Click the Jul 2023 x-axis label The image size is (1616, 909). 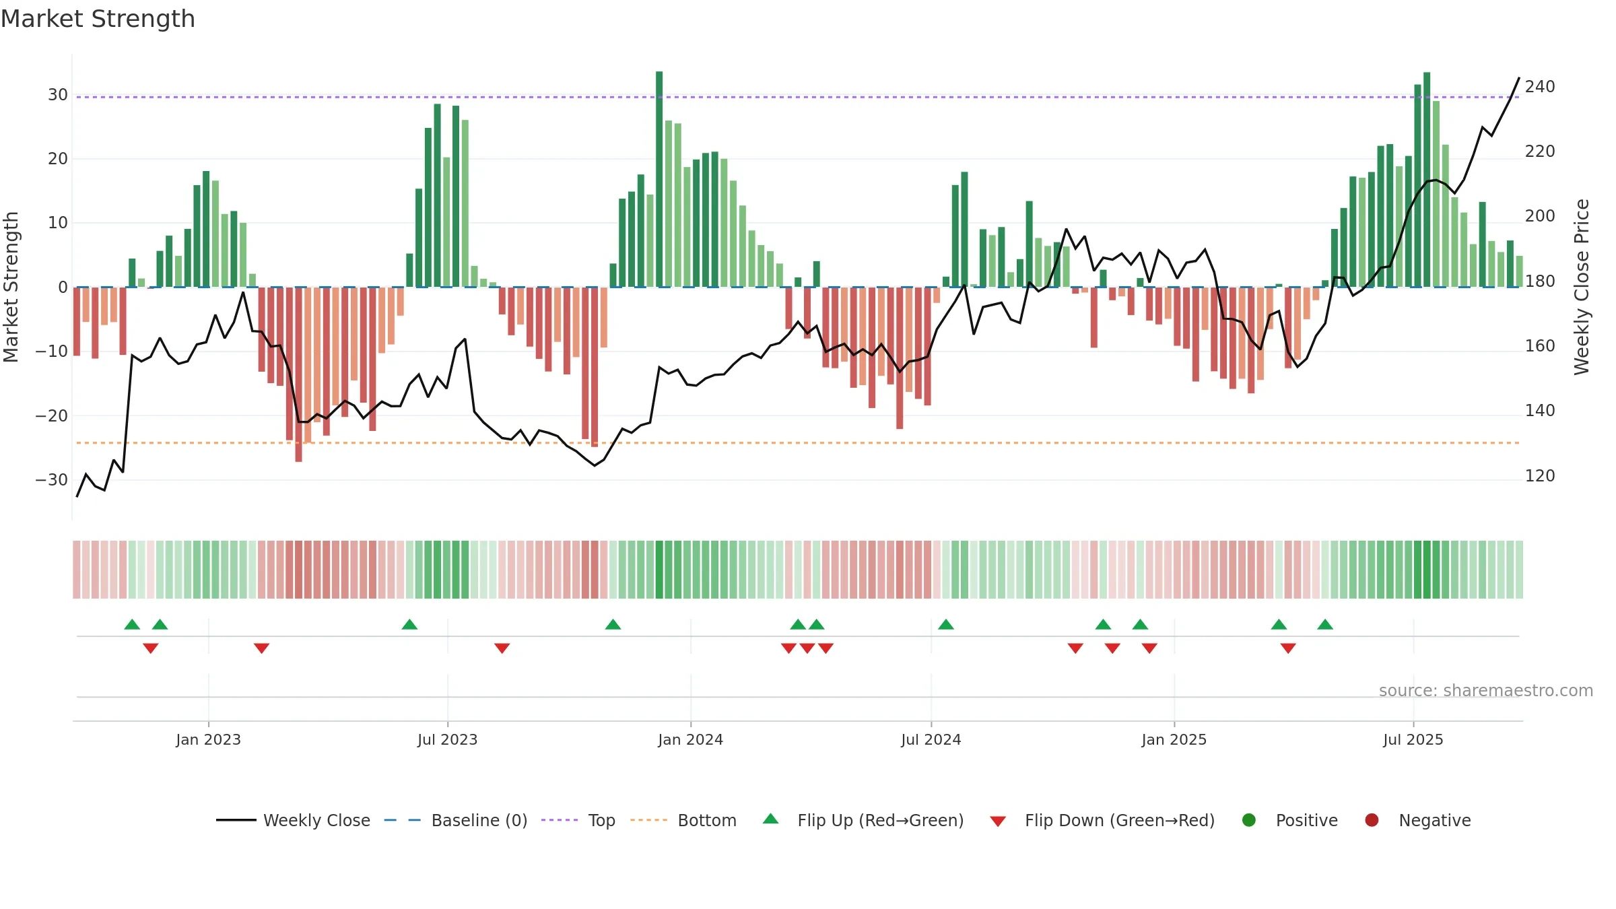tap(447, 739)
